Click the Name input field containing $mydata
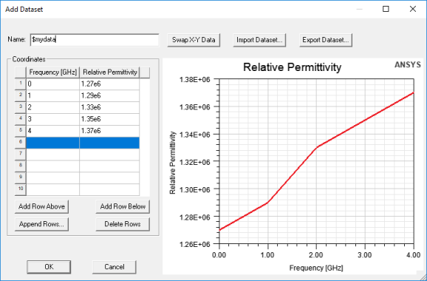The height and width of the screenshot is (281, 427). [x=95, y=40]
